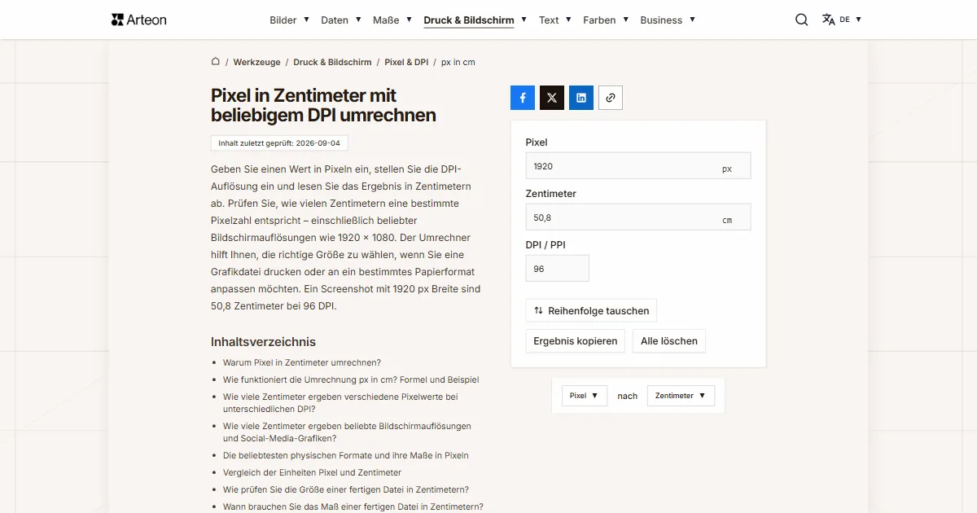
Task: Open the DE language dropdown
Action: (x=850, y=20)
